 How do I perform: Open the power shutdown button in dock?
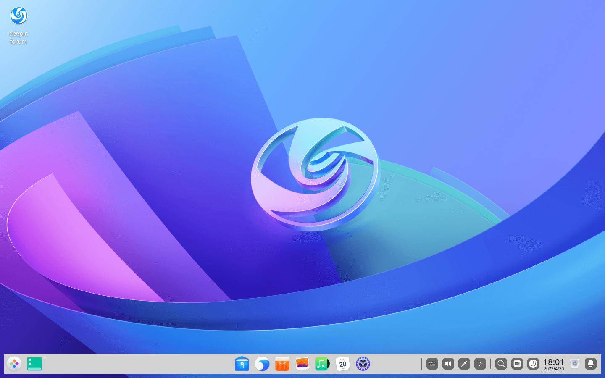(533, 364)
